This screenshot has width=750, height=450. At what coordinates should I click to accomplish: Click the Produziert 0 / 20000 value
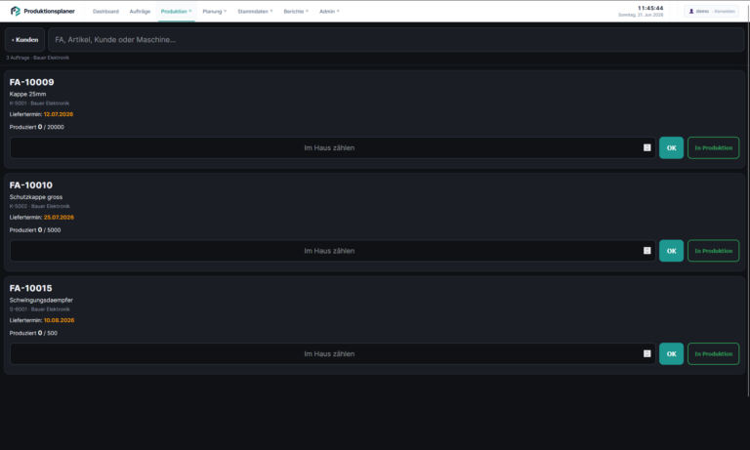tap(37, 127)
